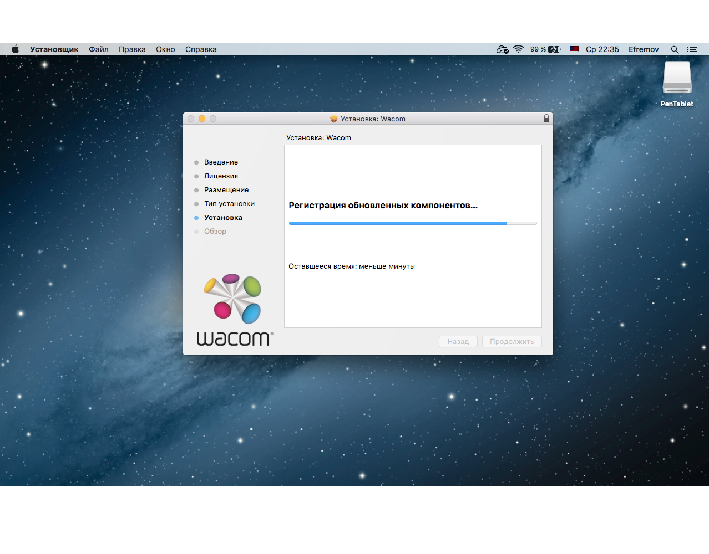The image size is (709, 554).
Task: Open the Wi-Fi status menu
Action: [x=519, y=49]
